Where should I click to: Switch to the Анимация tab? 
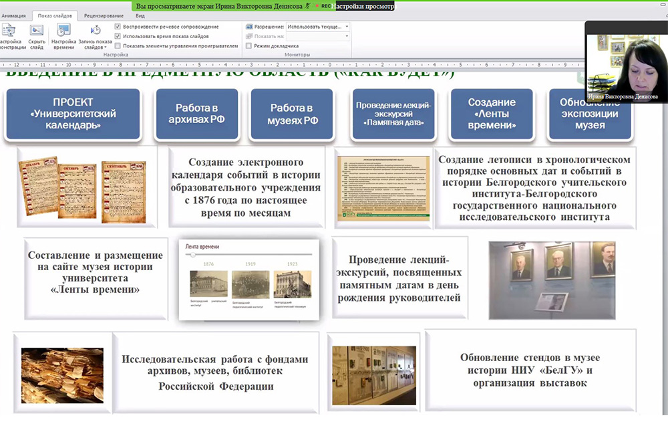click(13, 15)
